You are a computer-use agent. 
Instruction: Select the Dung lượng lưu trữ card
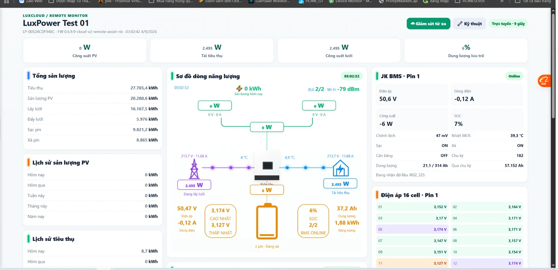(x=466, y=51)
